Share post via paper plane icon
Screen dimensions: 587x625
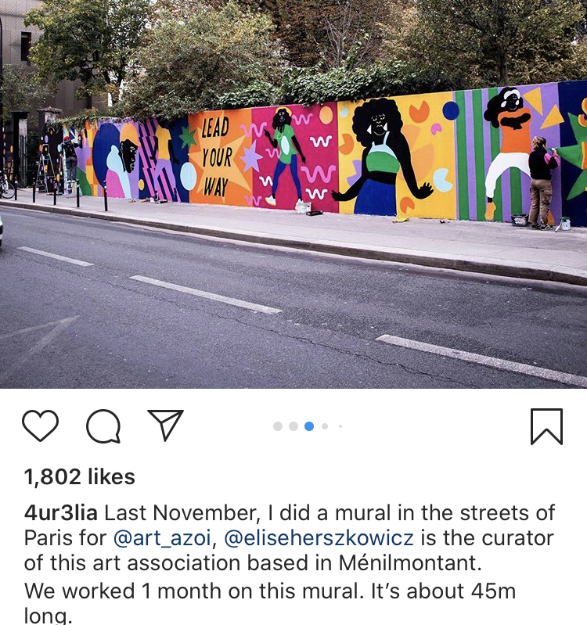[166, 425]
